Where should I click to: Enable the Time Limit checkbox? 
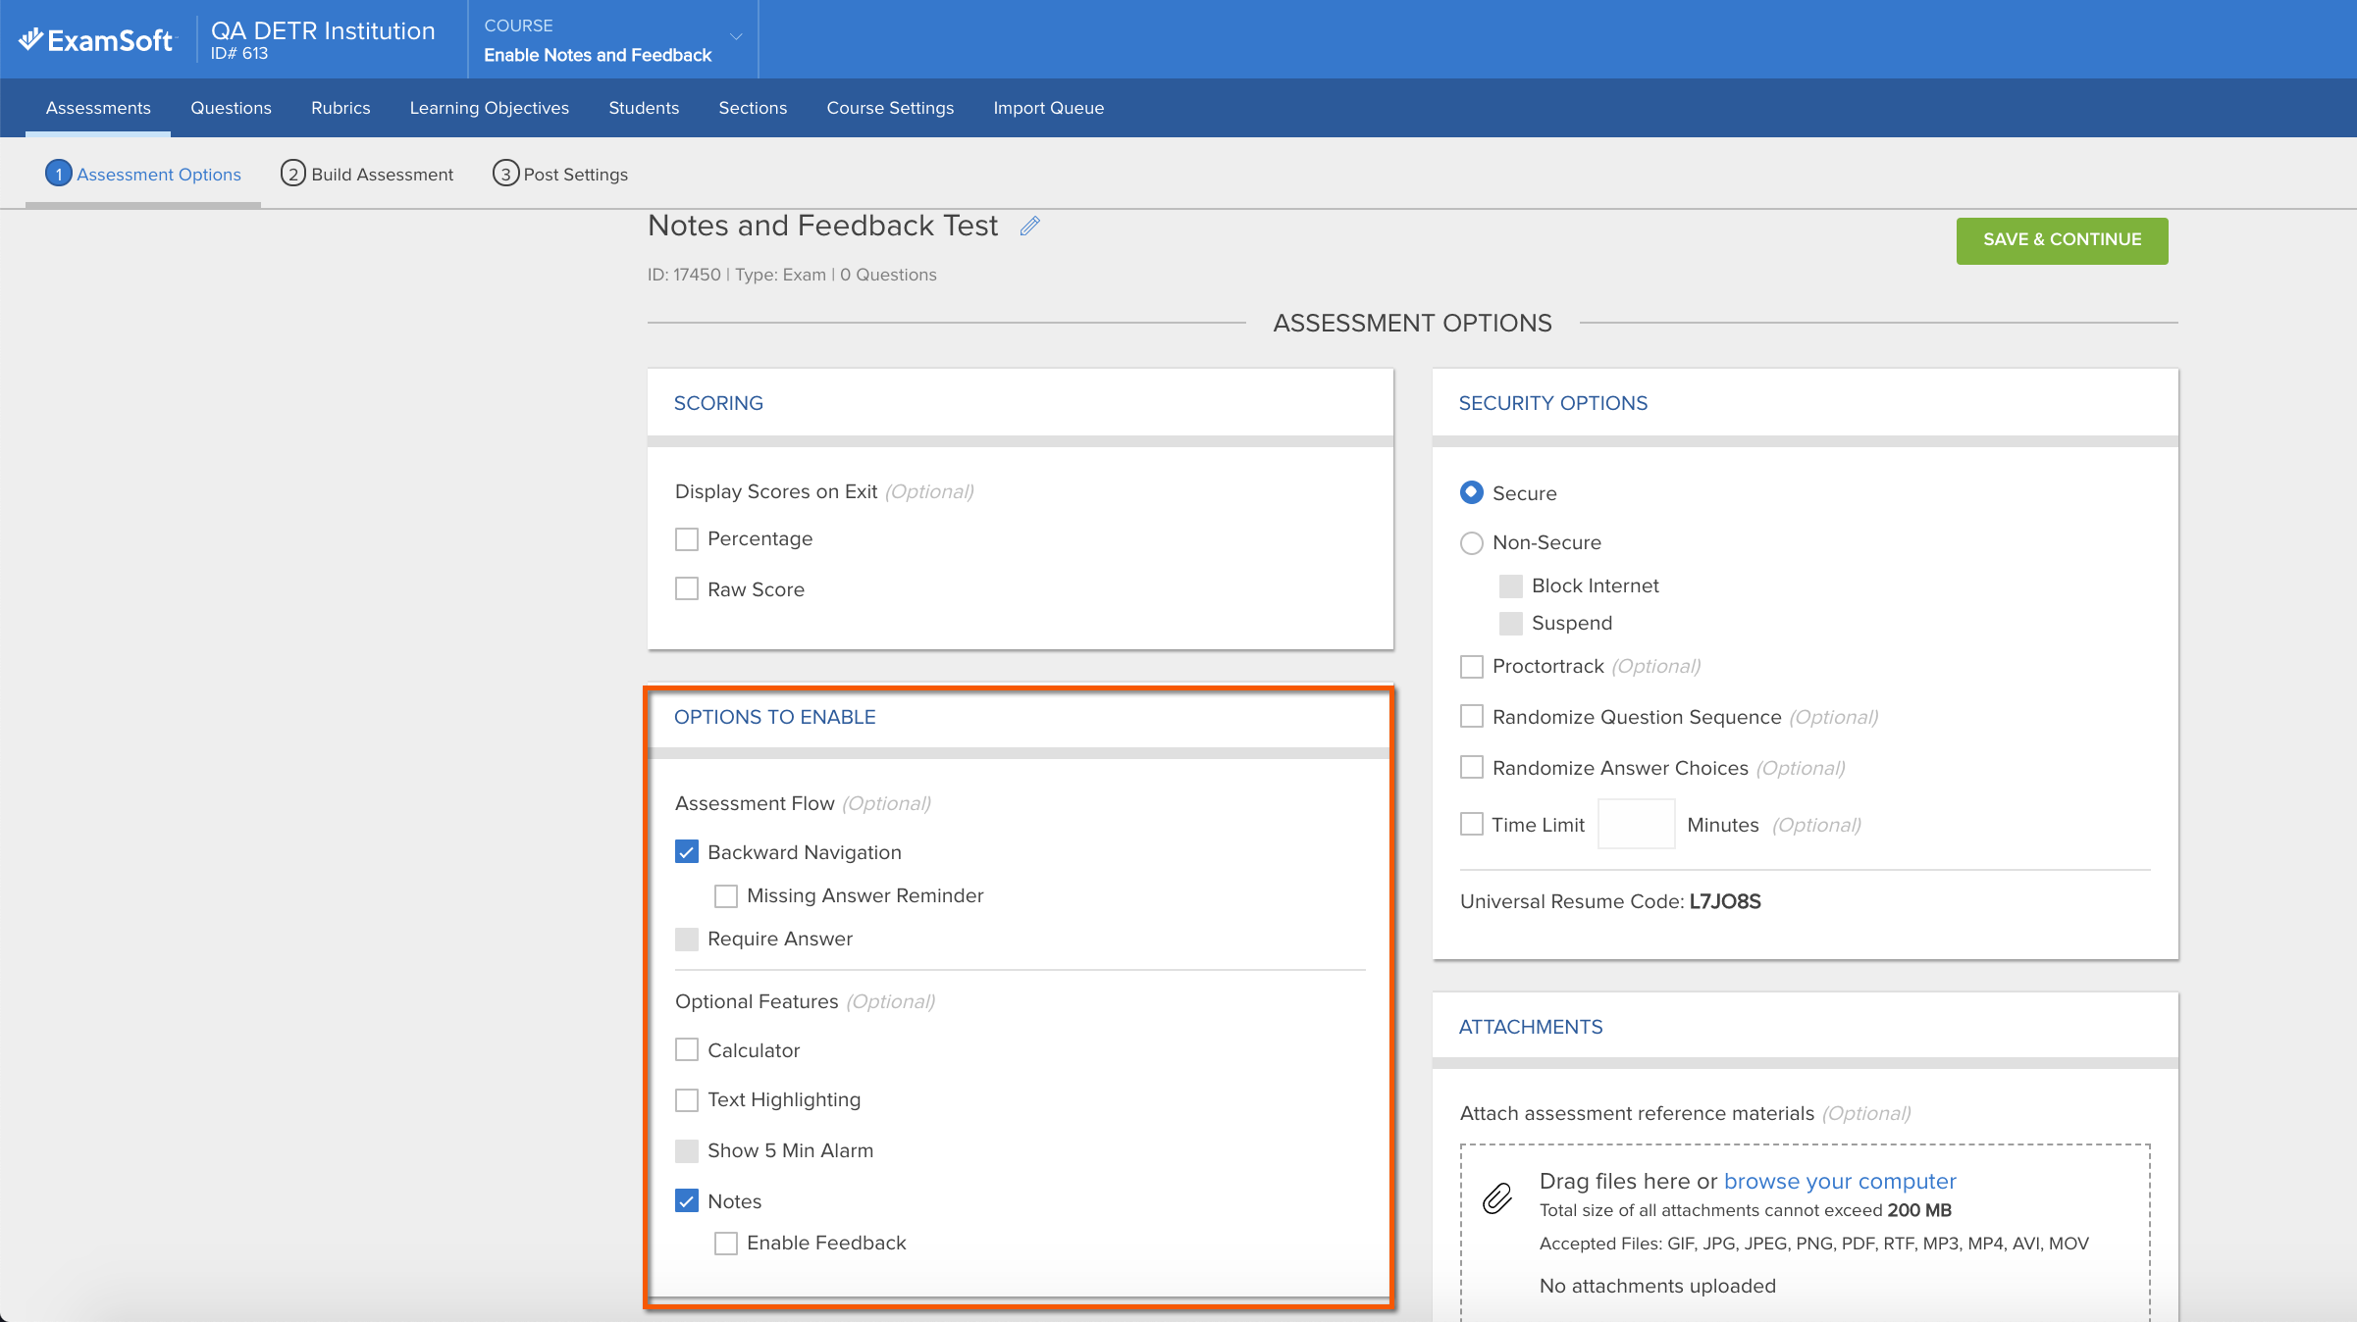pos(1472,824)
